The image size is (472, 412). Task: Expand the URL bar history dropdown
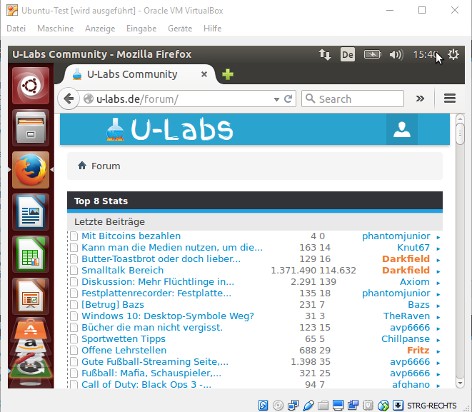click(x=276, y=99)
